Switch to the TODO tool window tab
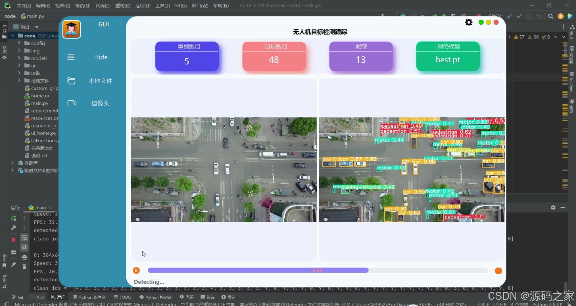Viewport: 576px width, 306px height. pyautogui.click(x=122, y=297)
